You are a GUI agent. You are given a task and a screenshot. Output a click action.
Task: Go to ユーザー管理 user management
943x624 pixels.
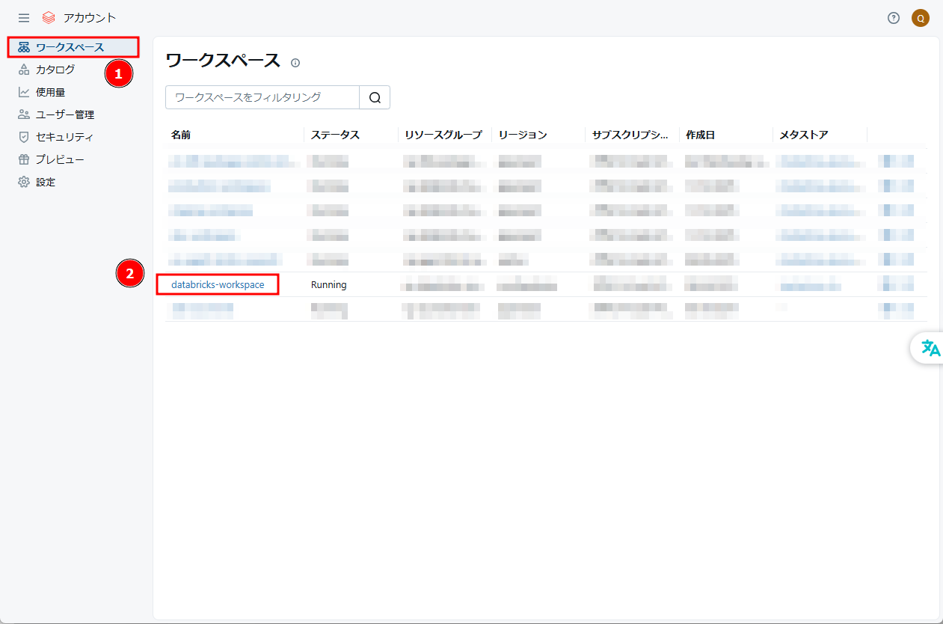click(x=64, y=114)
